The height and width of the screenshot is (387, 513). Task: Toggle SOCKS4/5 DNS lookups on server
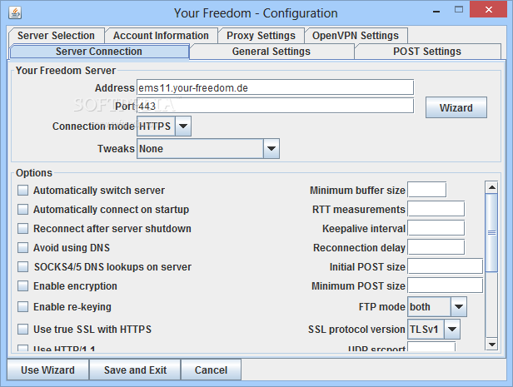coord(23,266)
